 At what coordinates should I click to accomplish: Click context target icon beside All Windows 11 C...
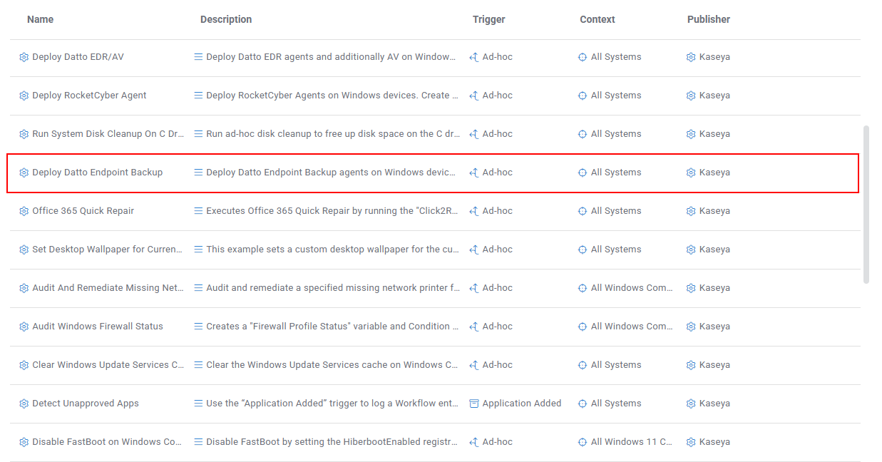pos(583,442)
